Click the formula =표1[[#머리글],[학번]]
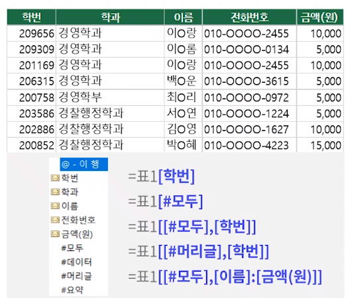Screen dimensions: 348x298 [198, 252]
